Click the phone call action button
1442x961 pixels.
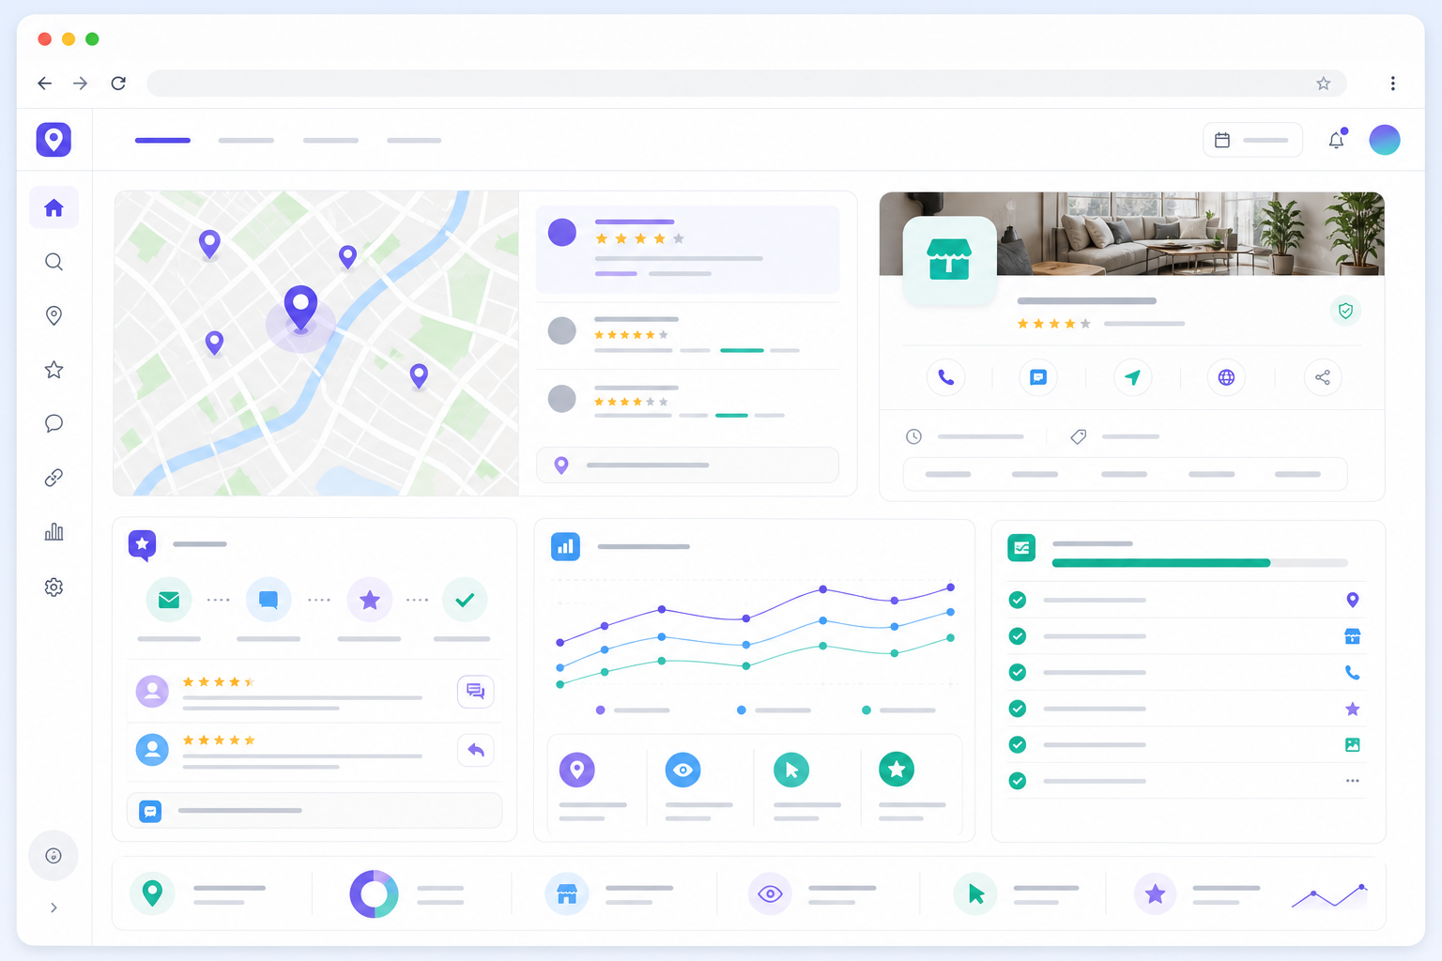pyautogui.click(x=945, y=377)
